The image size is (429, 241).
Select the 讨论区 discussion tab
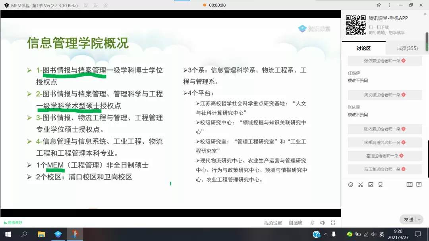point(363,48)
